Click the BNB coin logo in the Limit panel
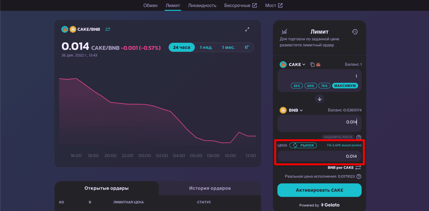The width and height of the screenshot is (429, 211). (x=283, y=110)
